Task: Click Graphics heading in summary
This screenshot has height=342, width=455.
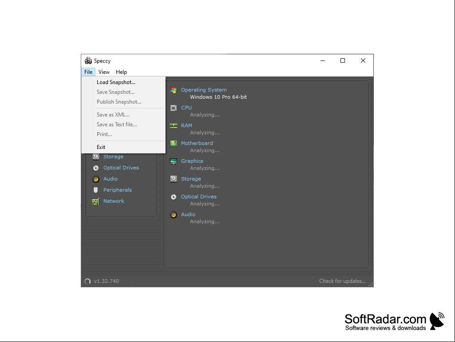Action: (192, 161)
